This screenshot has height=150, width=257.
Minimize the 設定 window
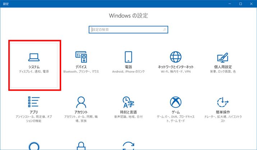click(230, 4)
